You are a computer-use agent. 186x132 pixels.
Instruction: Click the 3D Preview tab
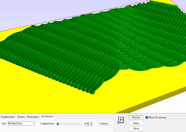click(x=47, y=117)
